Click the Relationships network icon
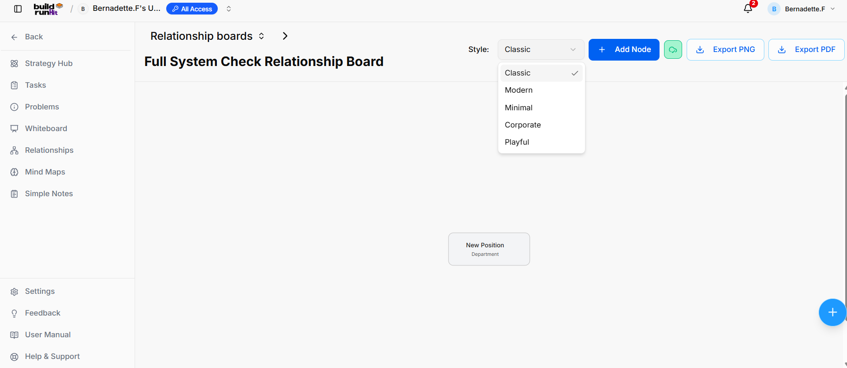This screenshot has width=847, height=368. 14,151
